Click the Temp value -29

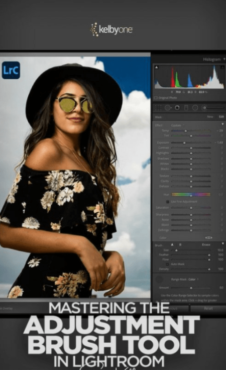[x=220, y=131]
